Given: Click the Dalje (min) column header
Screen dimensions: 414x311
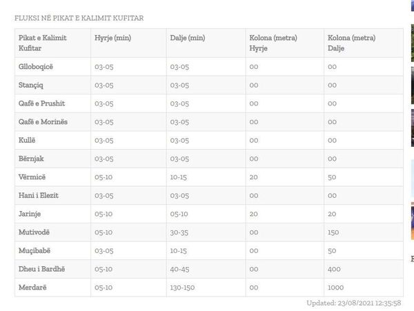Looking at the screenshot, I should click(x=188, y=38).
